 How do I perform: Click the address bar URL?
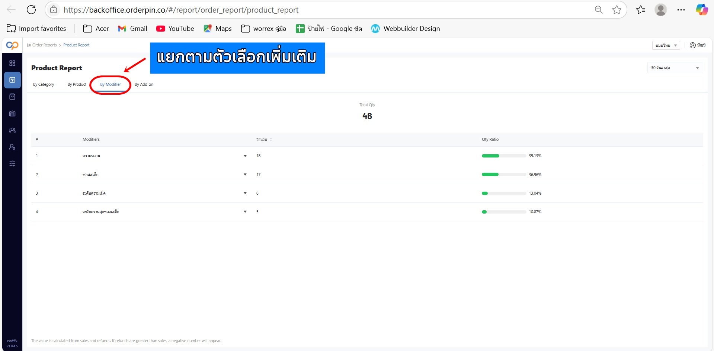pos(181,10)
